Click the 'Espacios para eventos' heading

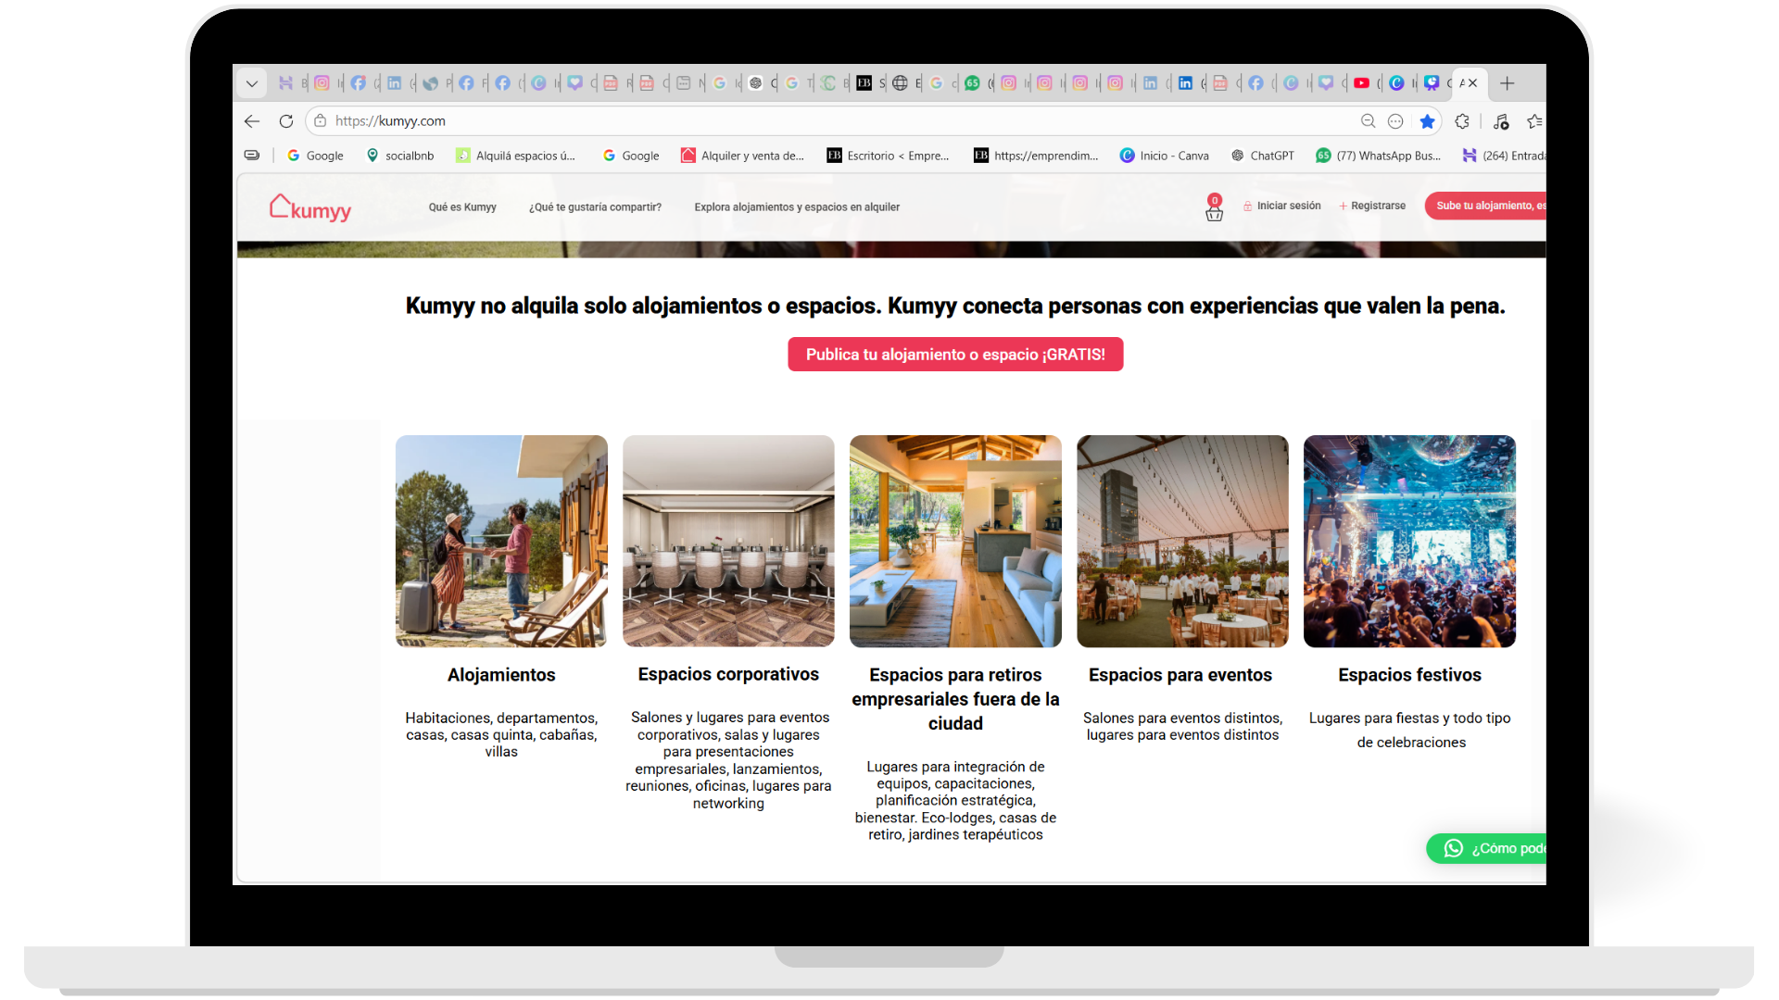[1180, 675]
